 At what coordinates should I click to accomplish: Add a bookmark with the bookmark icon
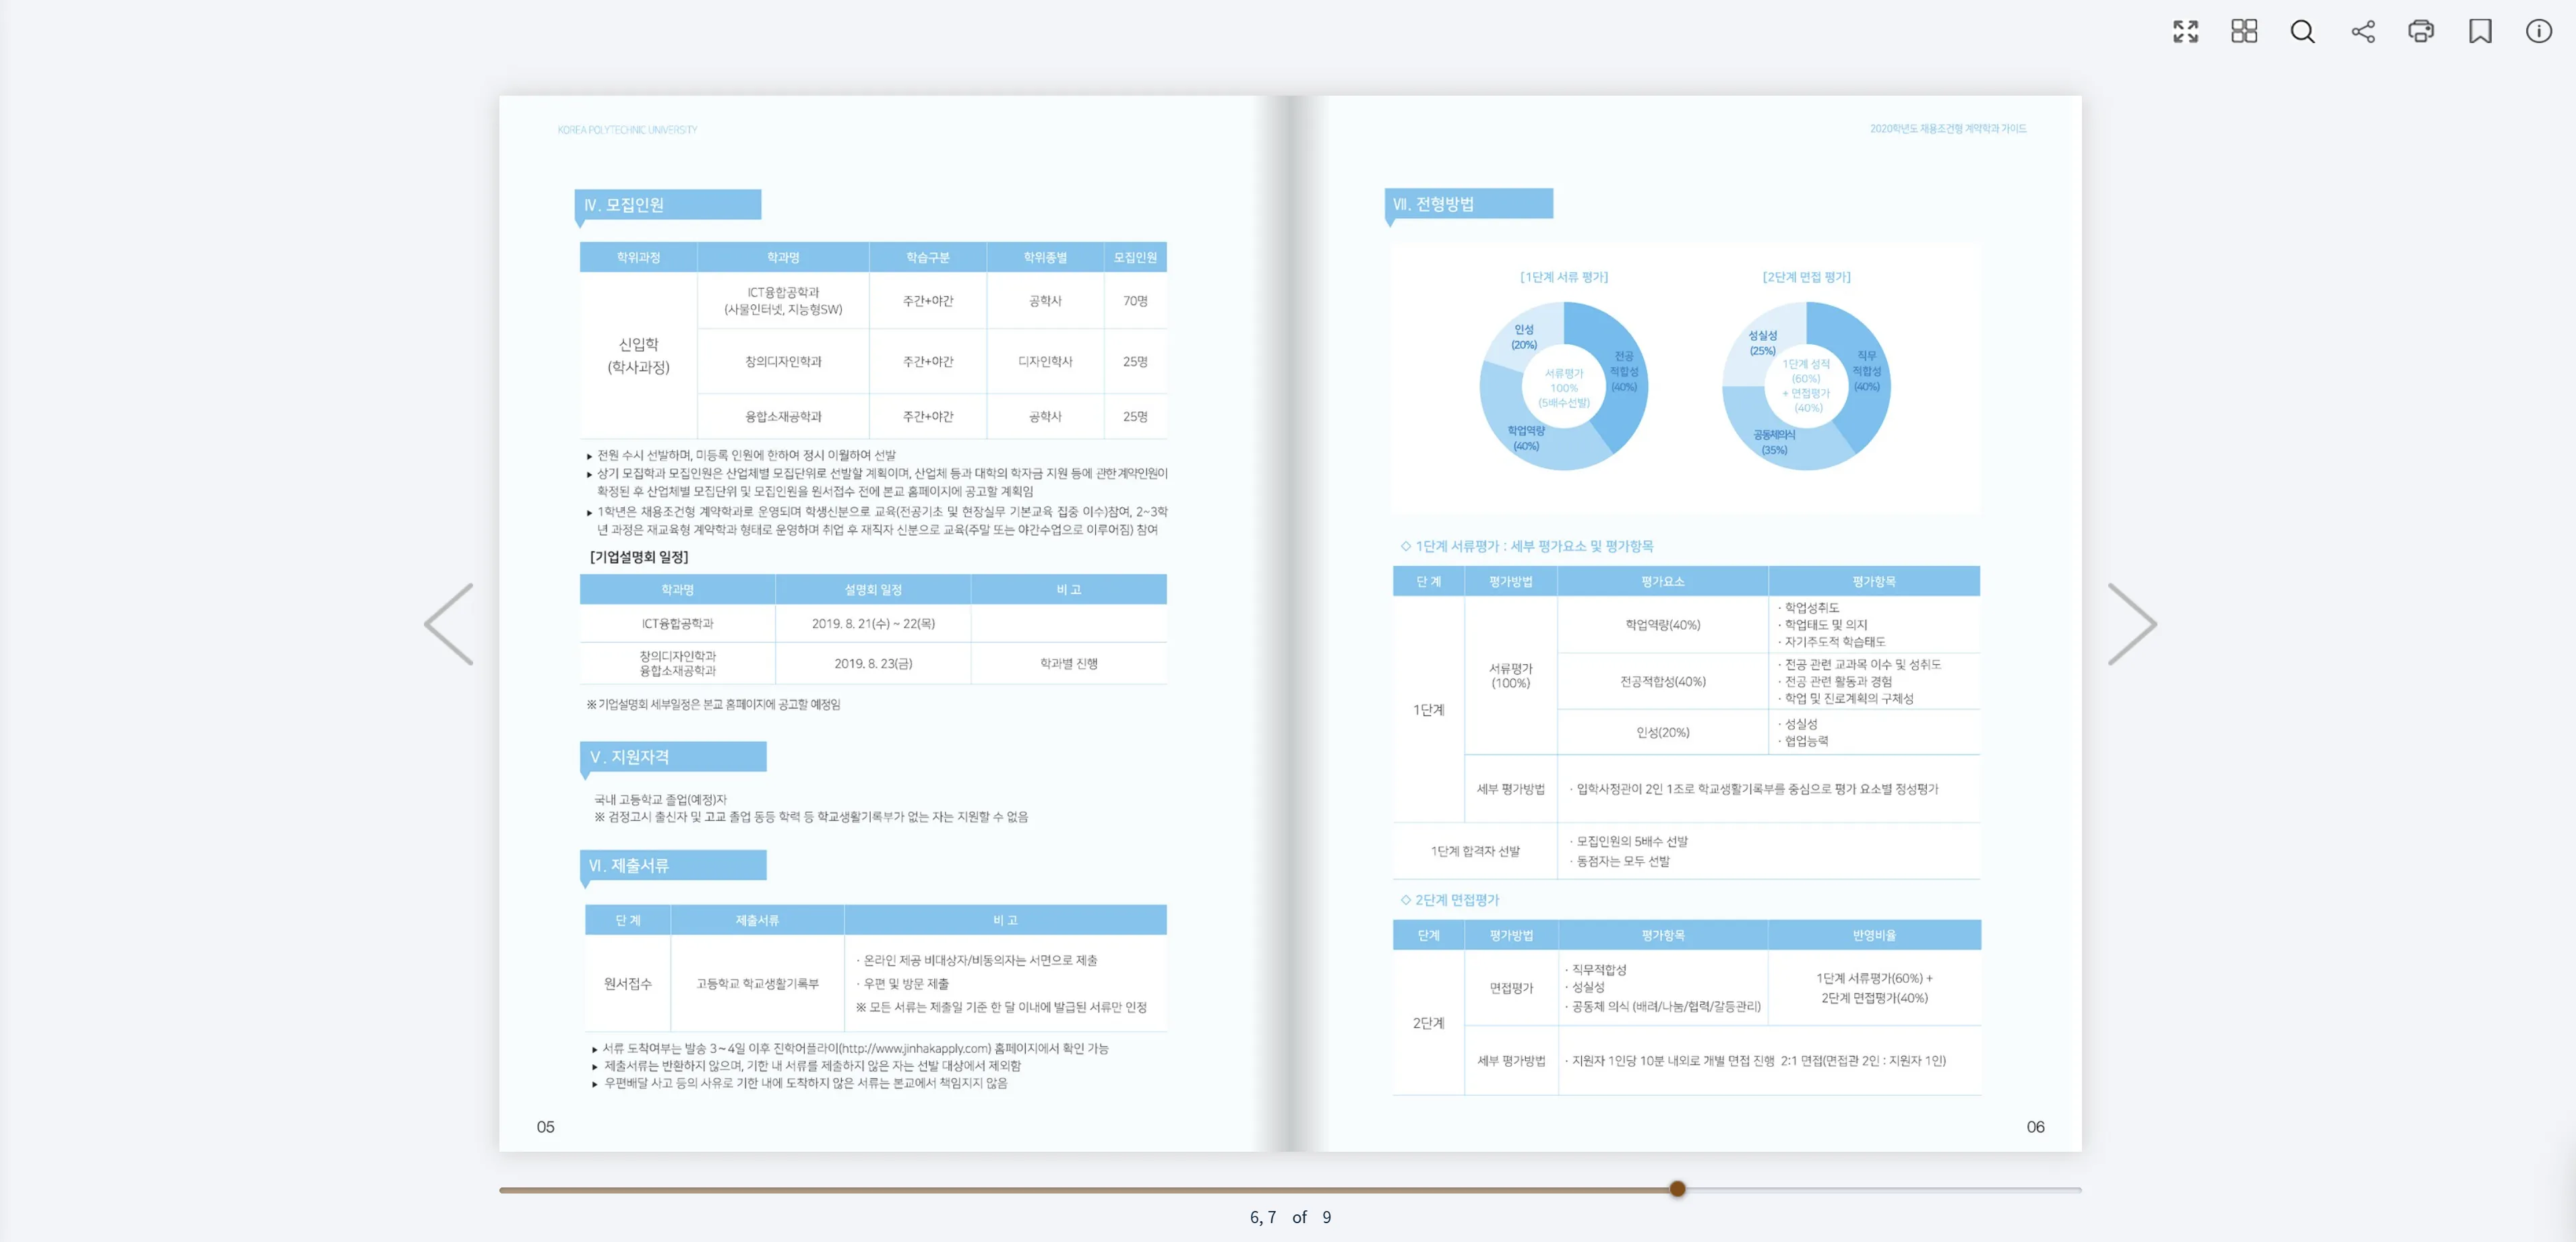pos(2480,31)
